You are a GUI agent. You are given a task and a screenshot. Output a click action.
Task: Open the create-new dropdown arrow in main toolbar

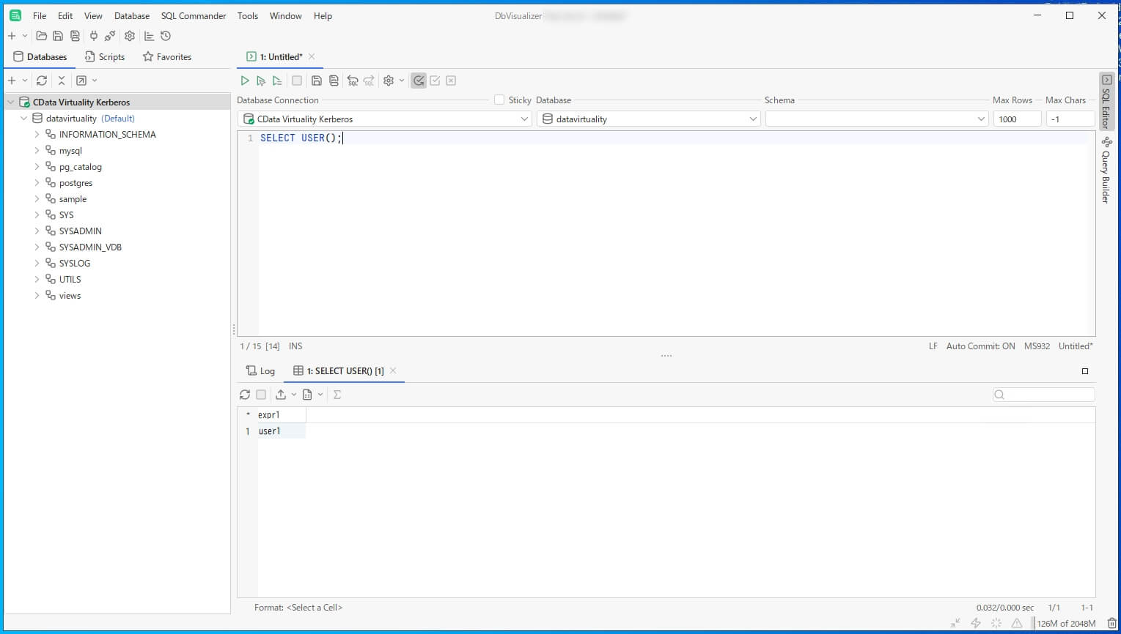(25, 36)
